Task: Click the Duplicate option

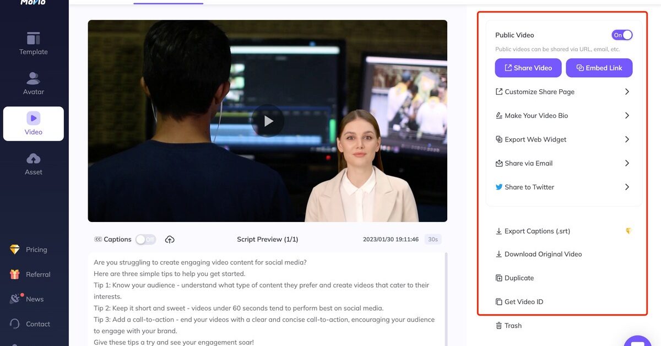Action: tap(514, 278)
